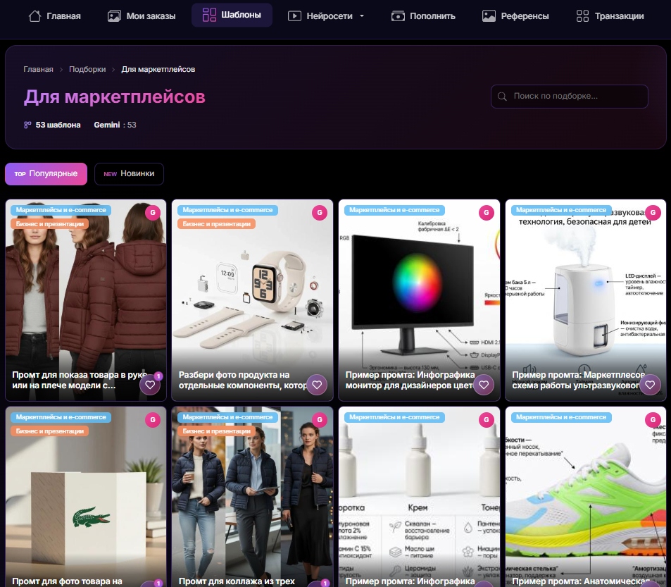Click Маркетплейсы и e-commerce tag on monitor card
Screen dimensions: 671x587
pos(394,210)
